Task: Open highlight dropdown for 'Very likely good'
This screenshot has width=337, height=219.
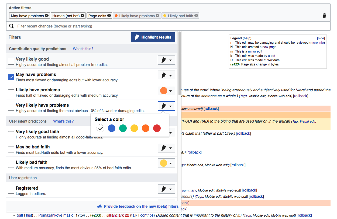Action: pyautogui.click(x=166, y=60)
